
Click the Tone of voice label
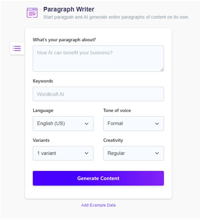[117, 110]
